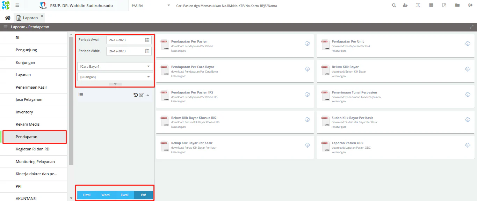Open Rekam Medis in the sidebar

[33, 125]
